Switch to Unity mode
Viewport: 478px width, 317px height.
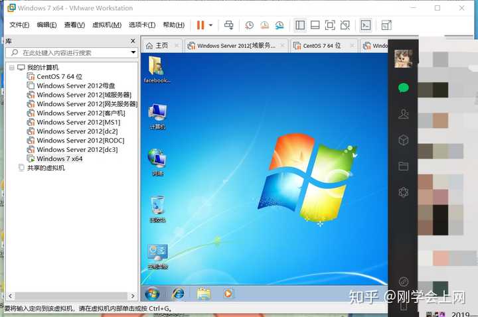(x=345, y=25)
